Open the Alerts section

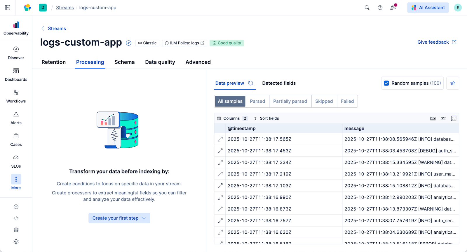pyautogui.click(x=16, y=118)
